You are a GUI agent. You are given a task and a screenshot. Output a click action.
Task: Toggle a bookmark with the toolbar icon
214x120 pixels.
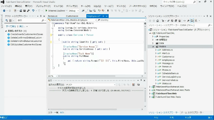(108, 11)
